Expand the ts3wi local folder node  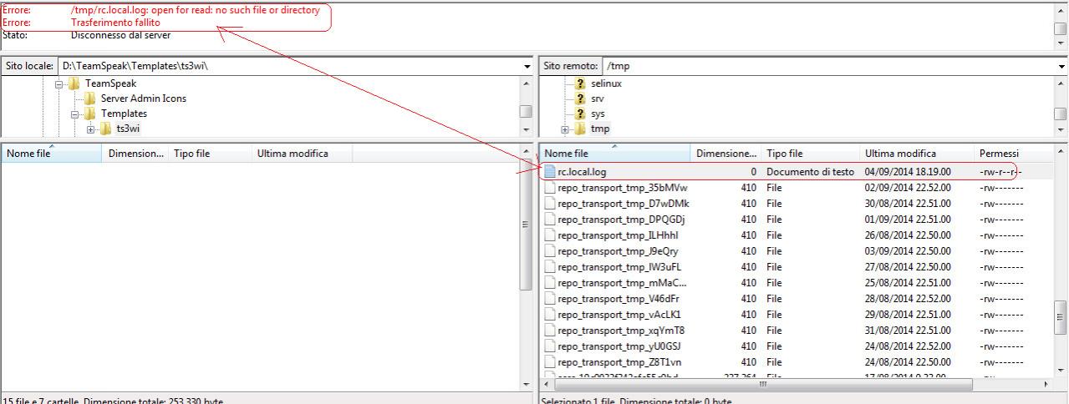point(90,129)
